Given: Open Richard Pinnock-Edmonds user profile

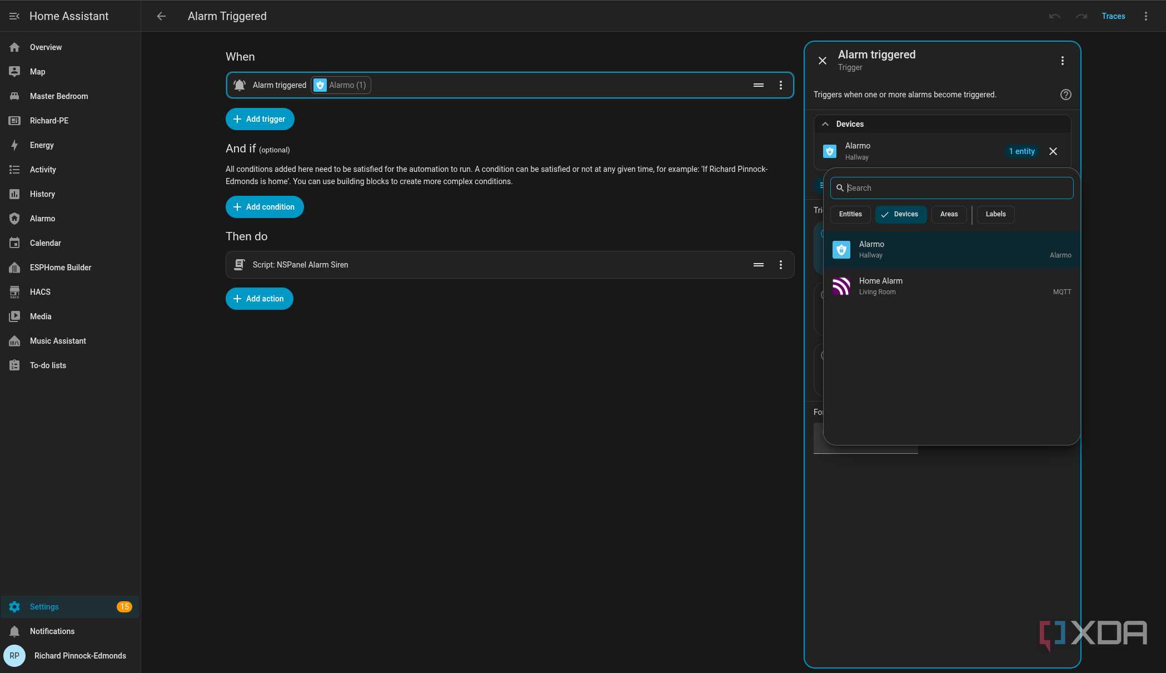Looking at the screenshot, I should coord(70,656).
